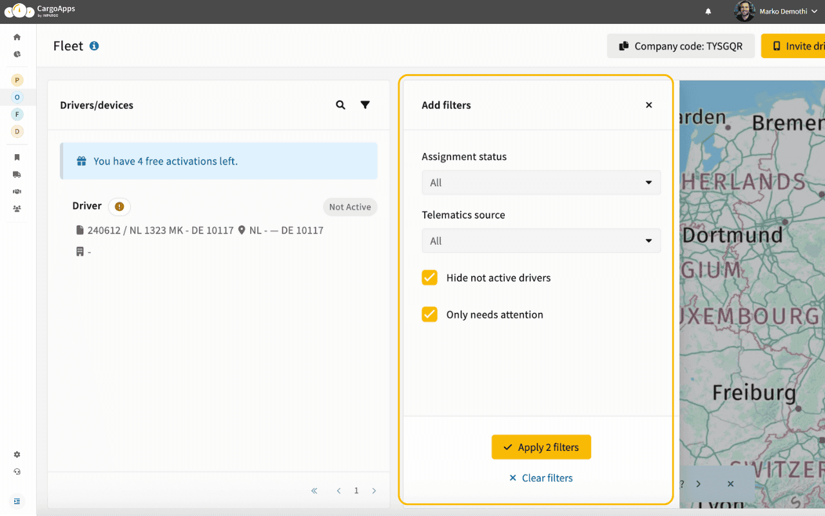Select the Home icon in the sidebar
Viewport: 825px width, 516px height.
click(17, 37)
